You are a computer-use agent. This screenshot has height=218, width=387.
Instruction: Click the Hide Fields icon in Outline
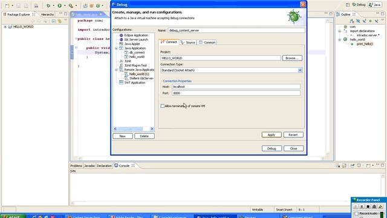pyautogui.click(x=358, y=21)
